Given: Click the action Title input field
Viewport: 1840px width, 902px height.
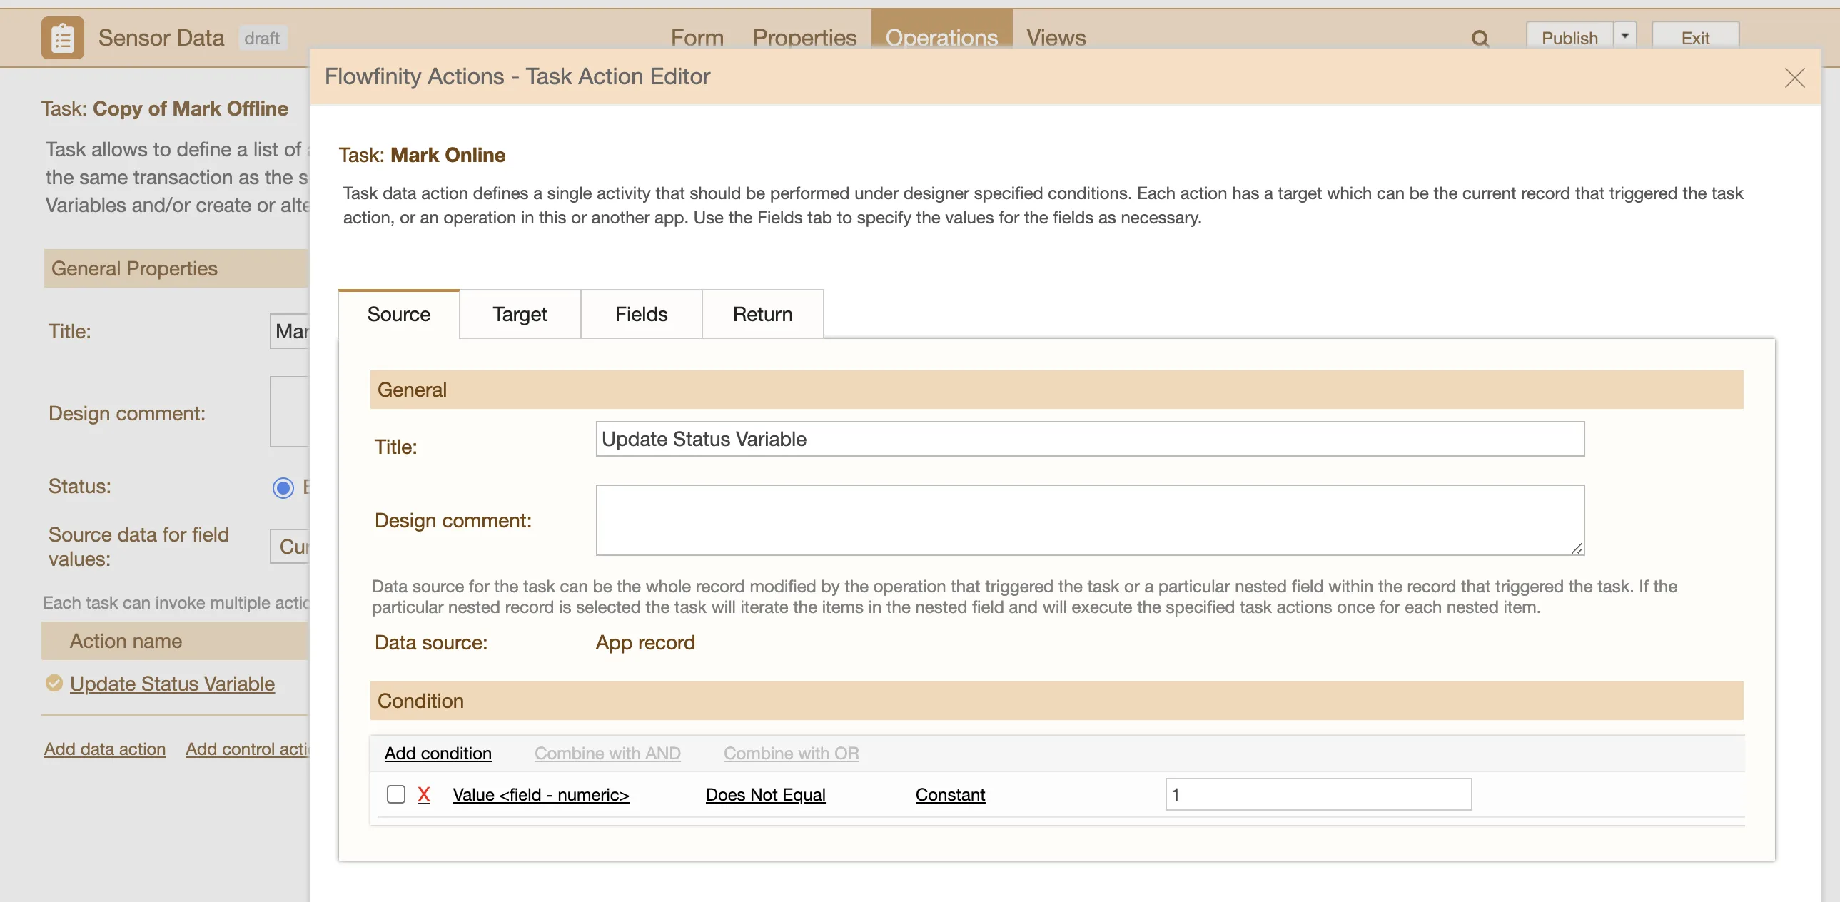Looking at the screenshot, I should (1089, 439).
